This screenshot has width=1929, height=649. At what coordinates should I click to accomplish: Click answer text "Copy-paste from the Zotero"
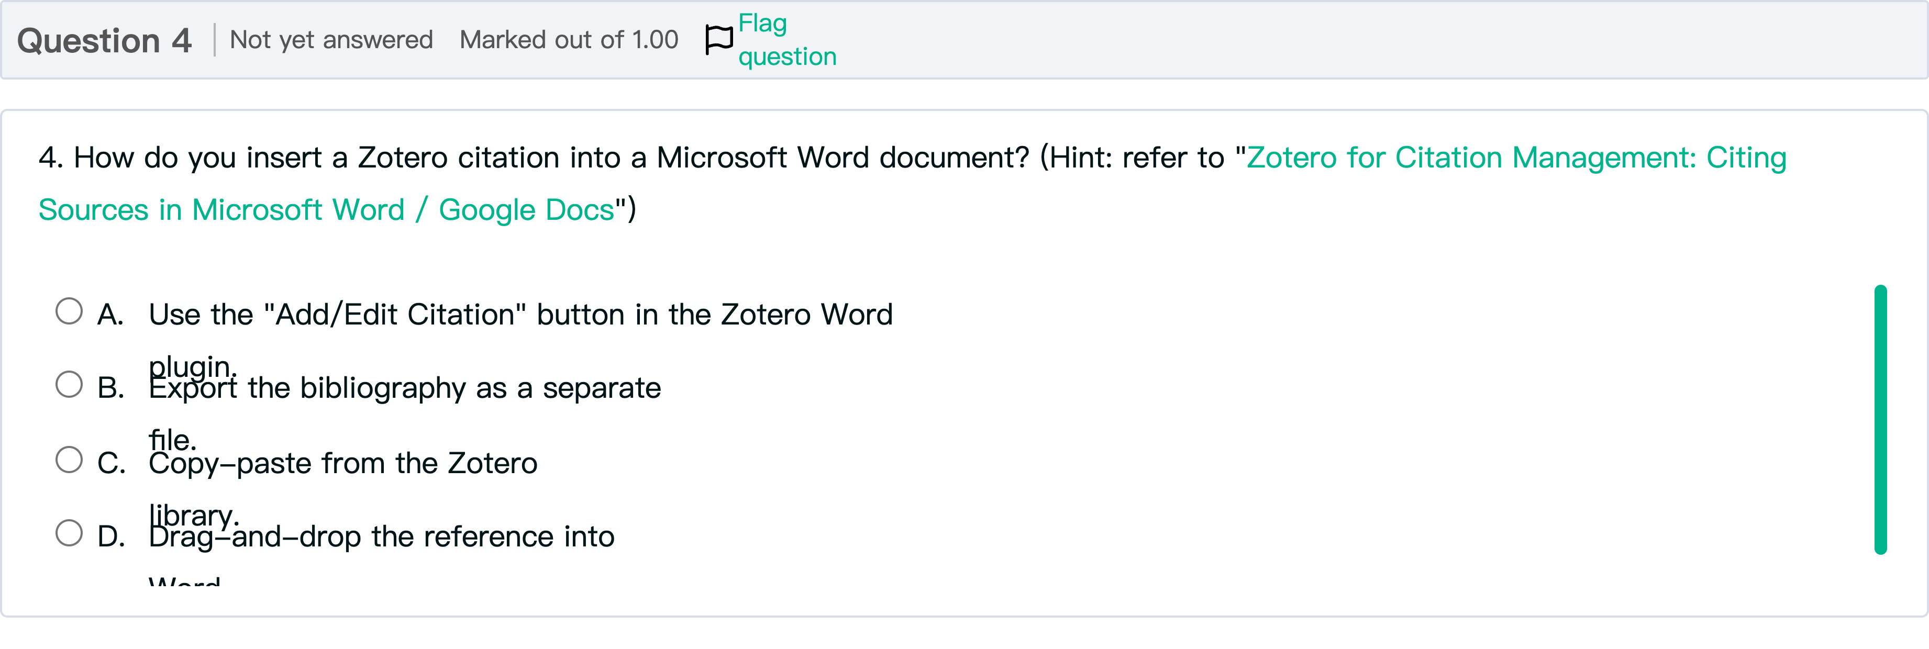(x=342, y=463)
